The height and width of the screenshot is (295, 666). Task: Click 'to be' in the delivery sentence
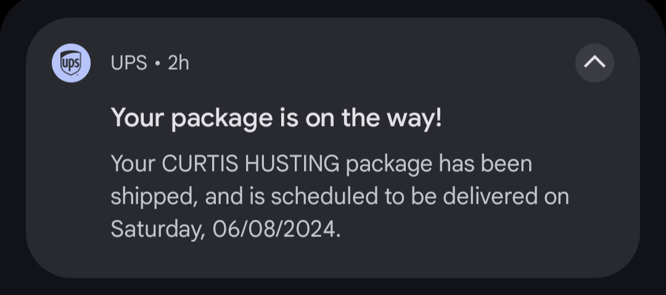(411, 196)
